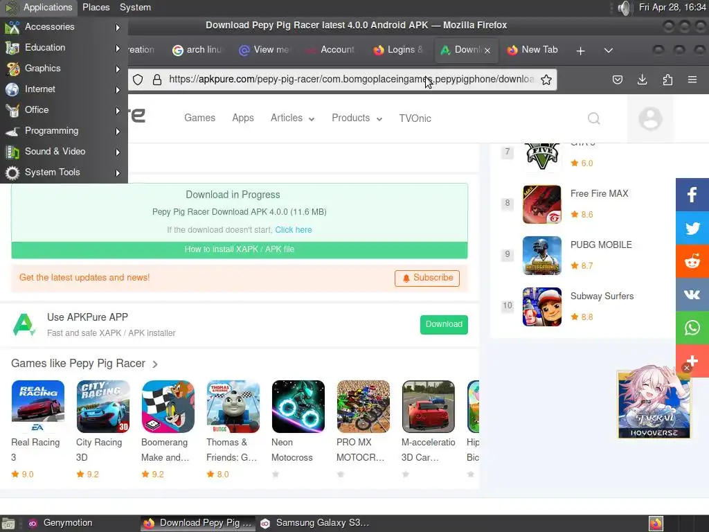Viewport: 709px width, 532px height.
Task: Open the Boomerang Make and Race icon
Action: point(168,407)
